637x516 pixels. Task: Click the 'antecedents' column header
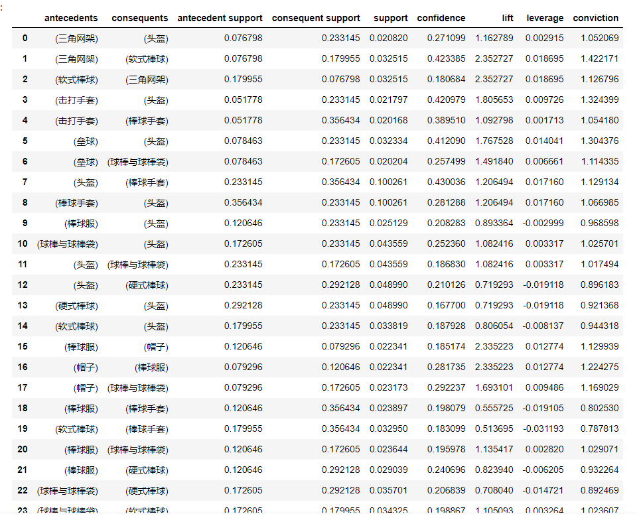point(71,19)
